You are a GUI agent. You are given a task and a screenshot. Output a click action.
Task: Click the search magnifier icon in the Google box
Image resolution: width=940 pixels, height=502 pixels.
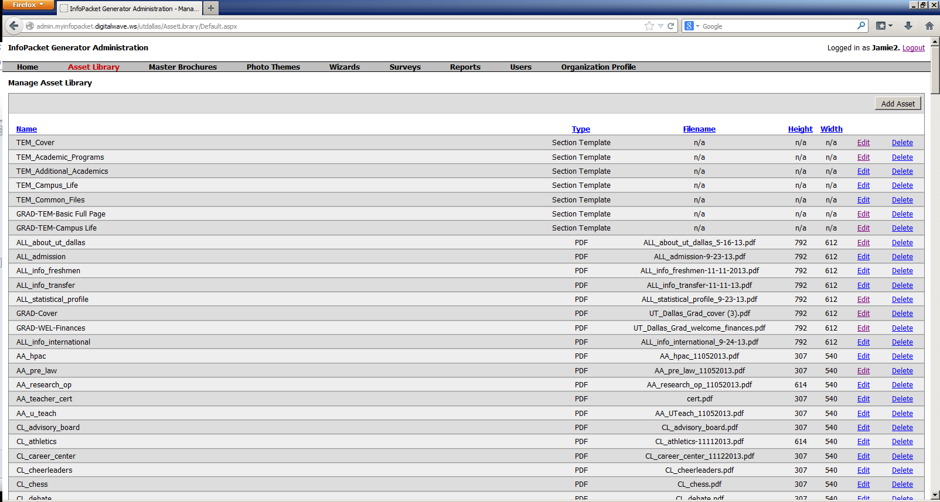click(861, 26)
